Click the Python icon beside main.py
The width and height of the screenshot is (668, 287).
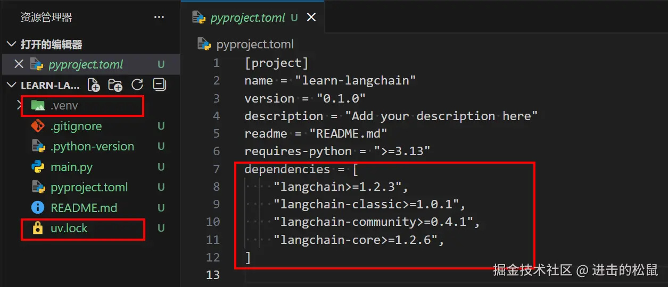coord(38,167)
